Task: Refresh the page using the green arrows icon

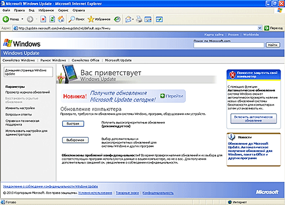Action: (52, 19)
